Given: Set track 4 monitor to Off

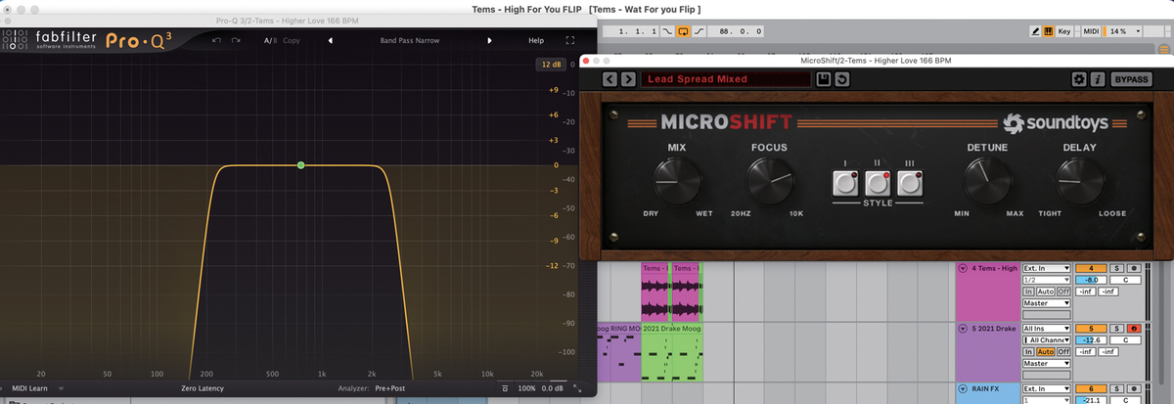Looking at the screenshot, I should 1062,292.
